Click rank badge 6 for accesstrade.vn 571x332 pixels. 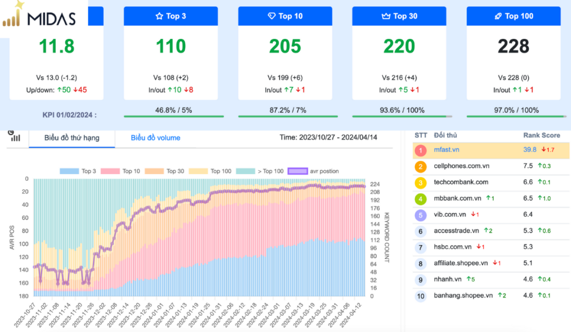[x=420, y=231]
